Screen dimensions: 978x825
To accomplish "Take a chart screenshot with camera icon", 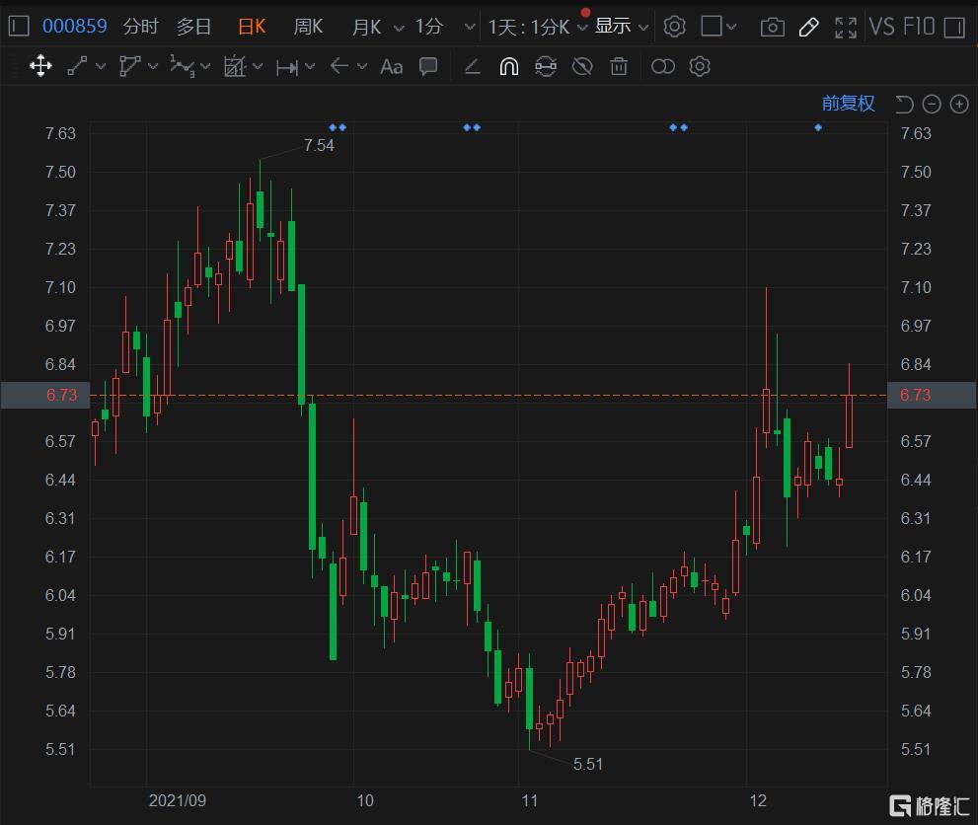I will coord(772,27).
